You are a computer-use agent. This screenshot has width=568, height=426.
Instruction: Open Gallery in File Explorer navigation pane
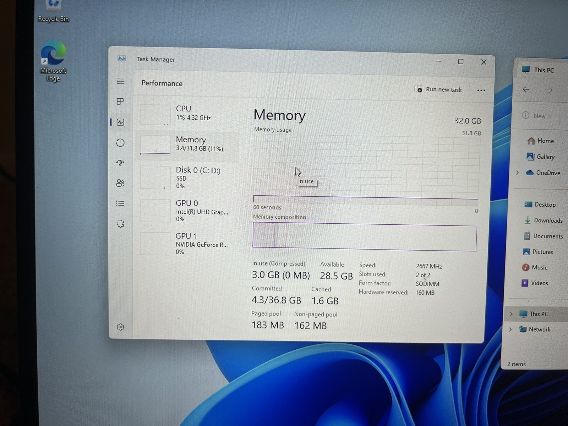pyautogui.click(x=541, y=157)
